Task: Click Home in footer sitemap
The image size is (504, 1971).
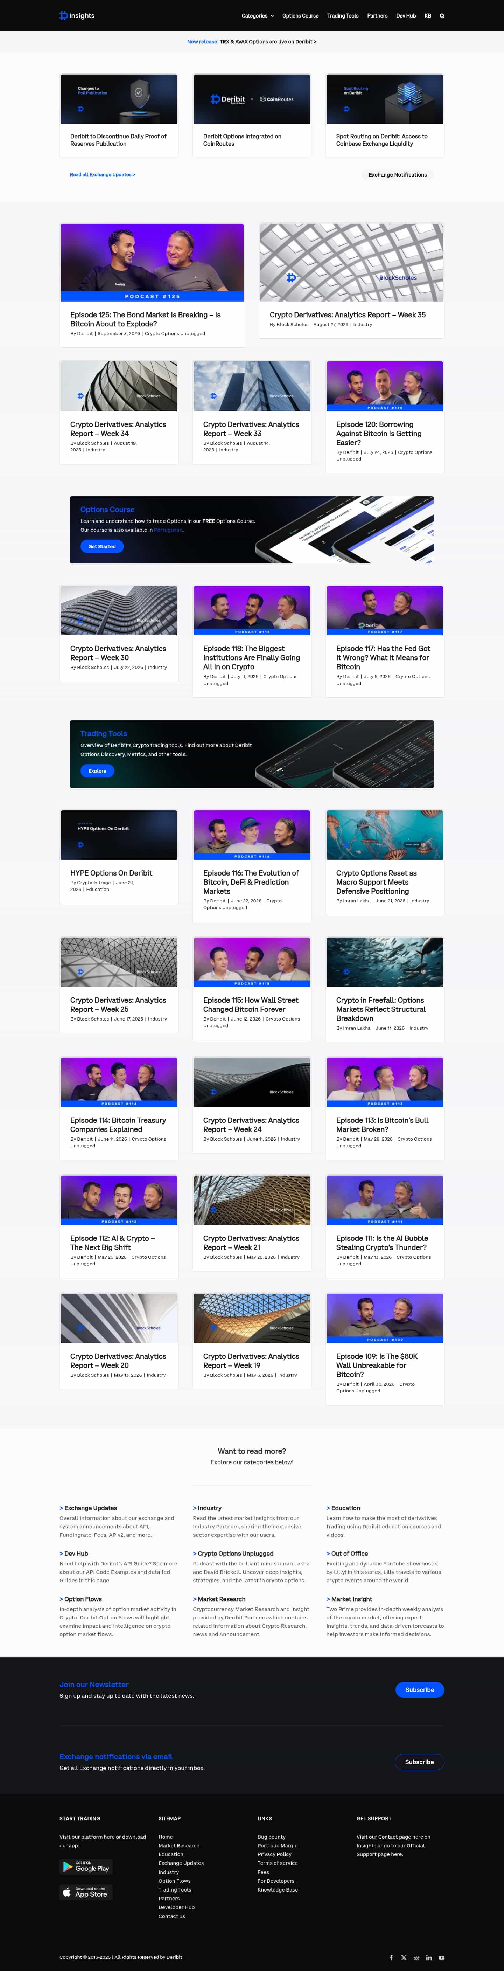Action: coord(165,1837)
